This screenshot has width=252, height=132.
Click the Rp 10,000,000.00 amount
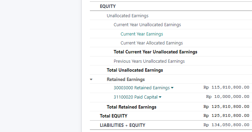pyautogui.click(x=228, y=97)
